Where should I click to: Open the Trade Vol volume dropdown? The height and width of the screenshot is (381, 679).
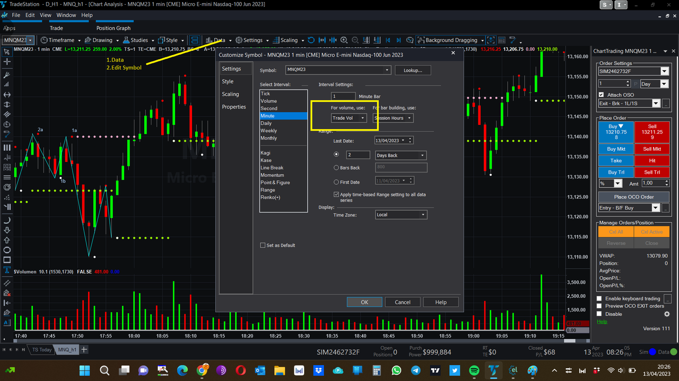click(x=349, y=118)
